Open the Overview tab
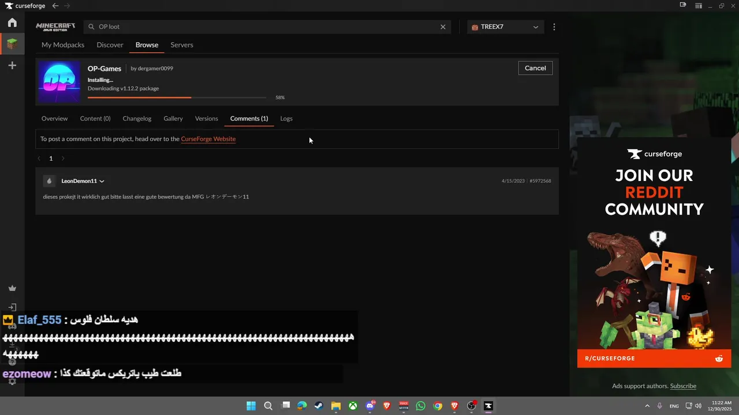 (x=54, y=119)
